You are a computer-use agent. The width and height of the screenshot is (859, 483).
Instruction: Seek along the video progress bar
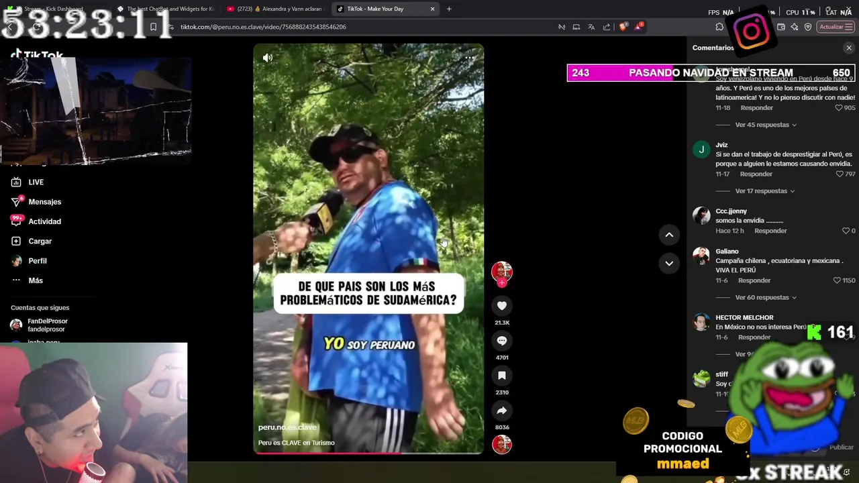368,453
